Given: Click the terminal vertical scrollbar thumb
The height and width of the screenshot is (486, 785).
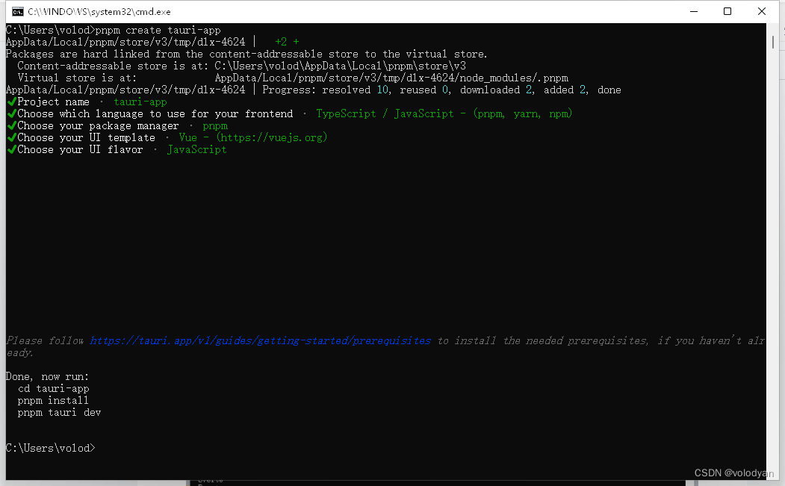Looking at the screenshot, I should coord(773,42).
